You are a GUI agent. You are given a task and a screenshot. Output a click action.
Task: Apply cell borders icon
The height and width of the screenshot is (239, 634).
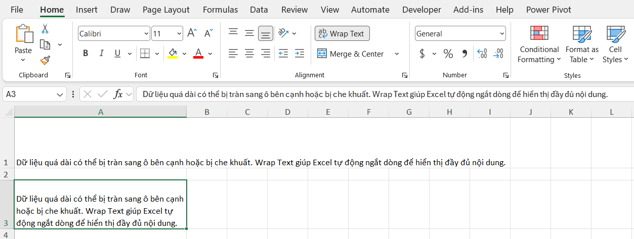tap(145, 54)
